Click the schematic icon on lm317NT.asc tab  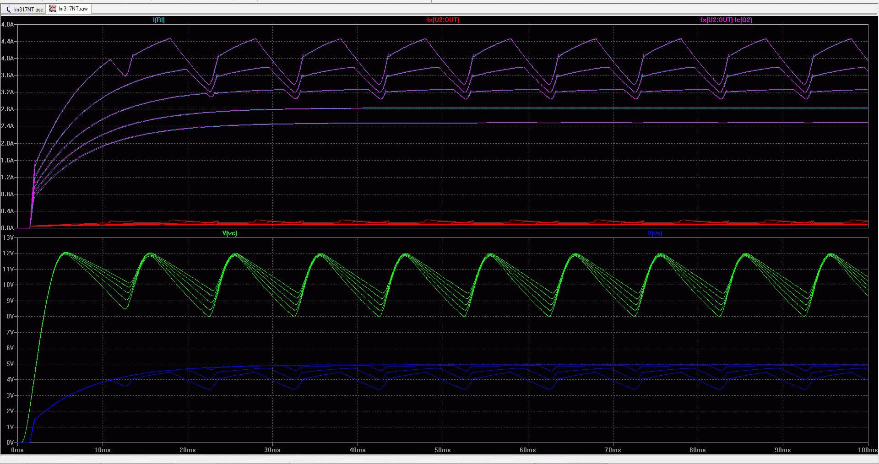[x=8, y=9]
